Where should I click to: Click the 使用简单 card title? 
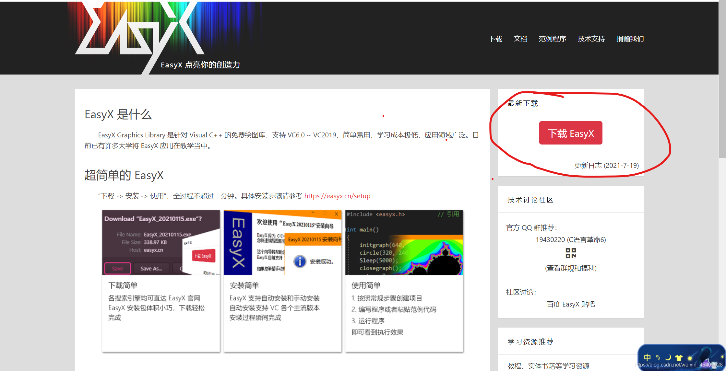[366, 285]
